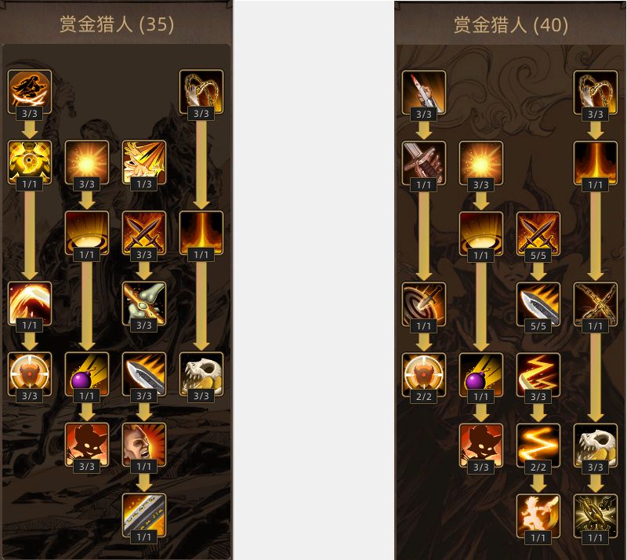Select the crossed chains skill icon

(596, 304)
